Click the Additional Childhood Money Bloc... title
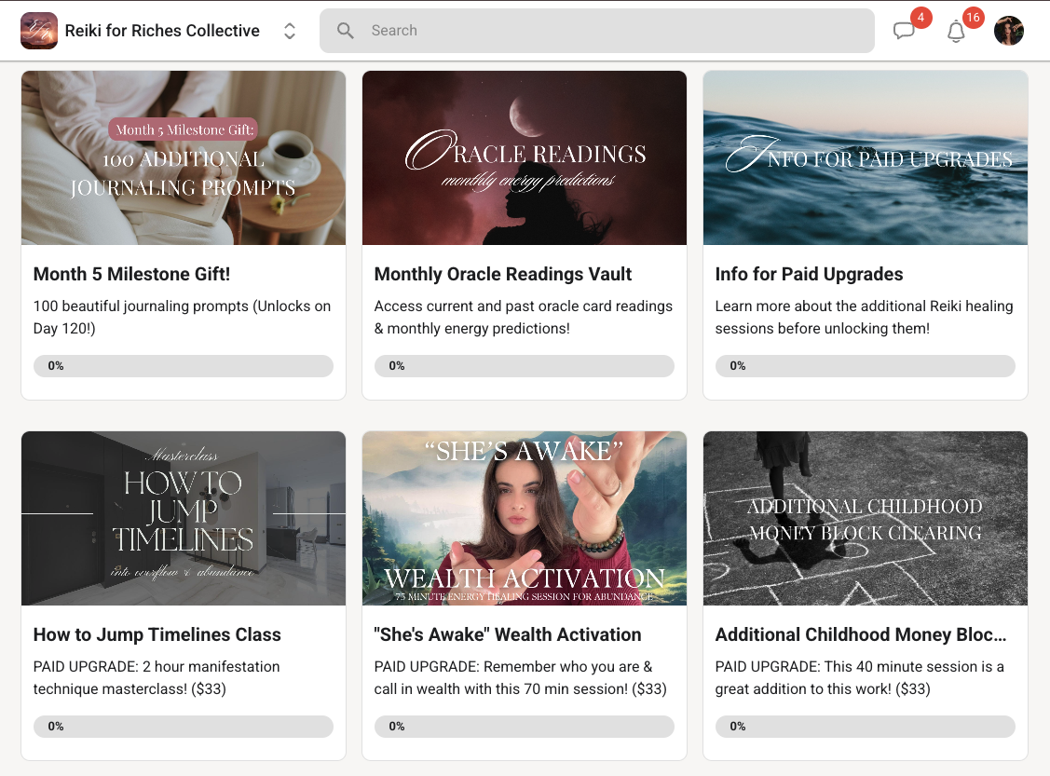Image resolution: width=1050 pixels, height=776 pixels. tap(861, 634)
